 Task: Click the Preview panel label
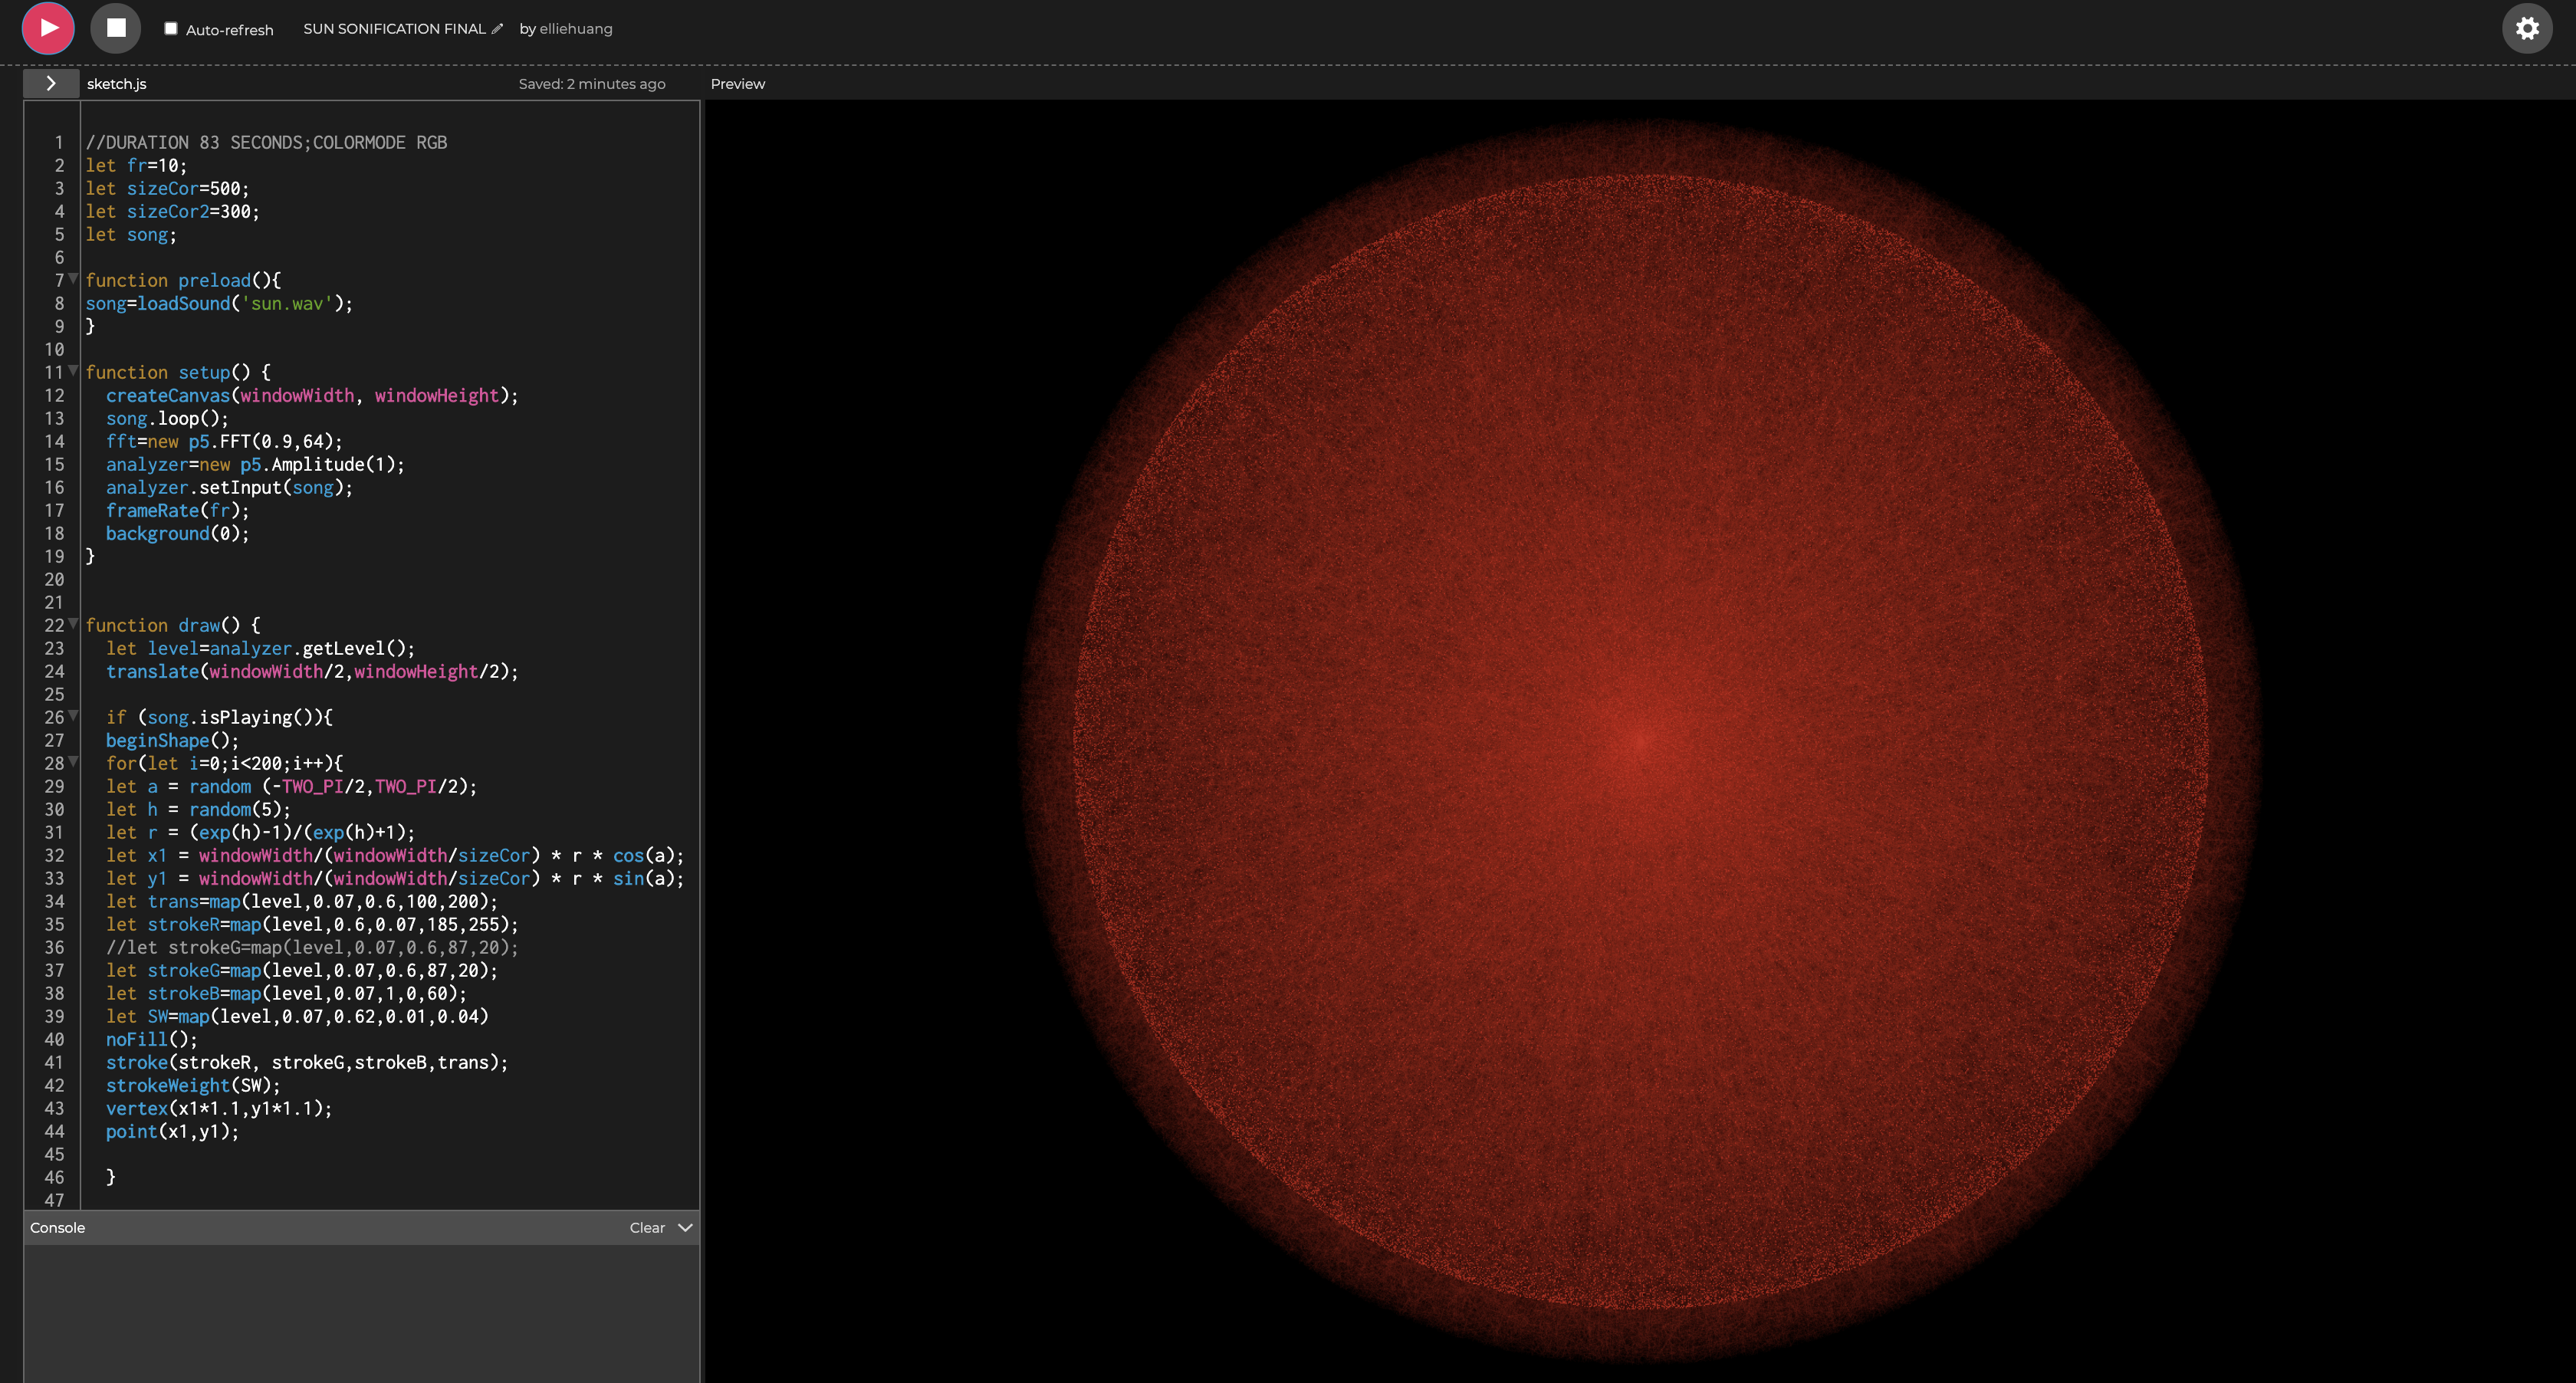(x=737, y=84)
